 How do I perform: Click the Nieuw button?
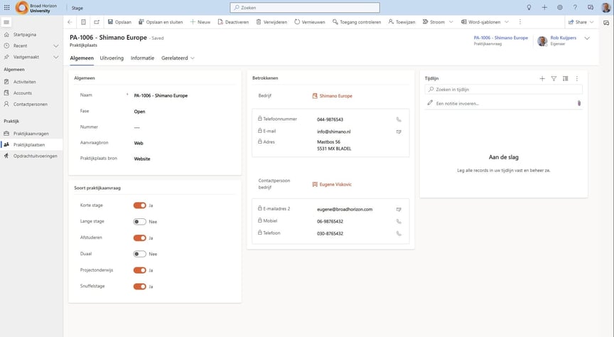coord(200,22)
